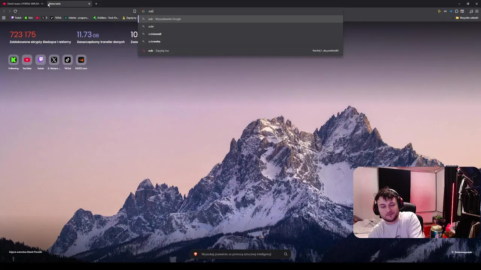Open the Kick bookmark
The width and height of the screenshot is (481, 270).
pyautogui.click(x=29, y=18)
